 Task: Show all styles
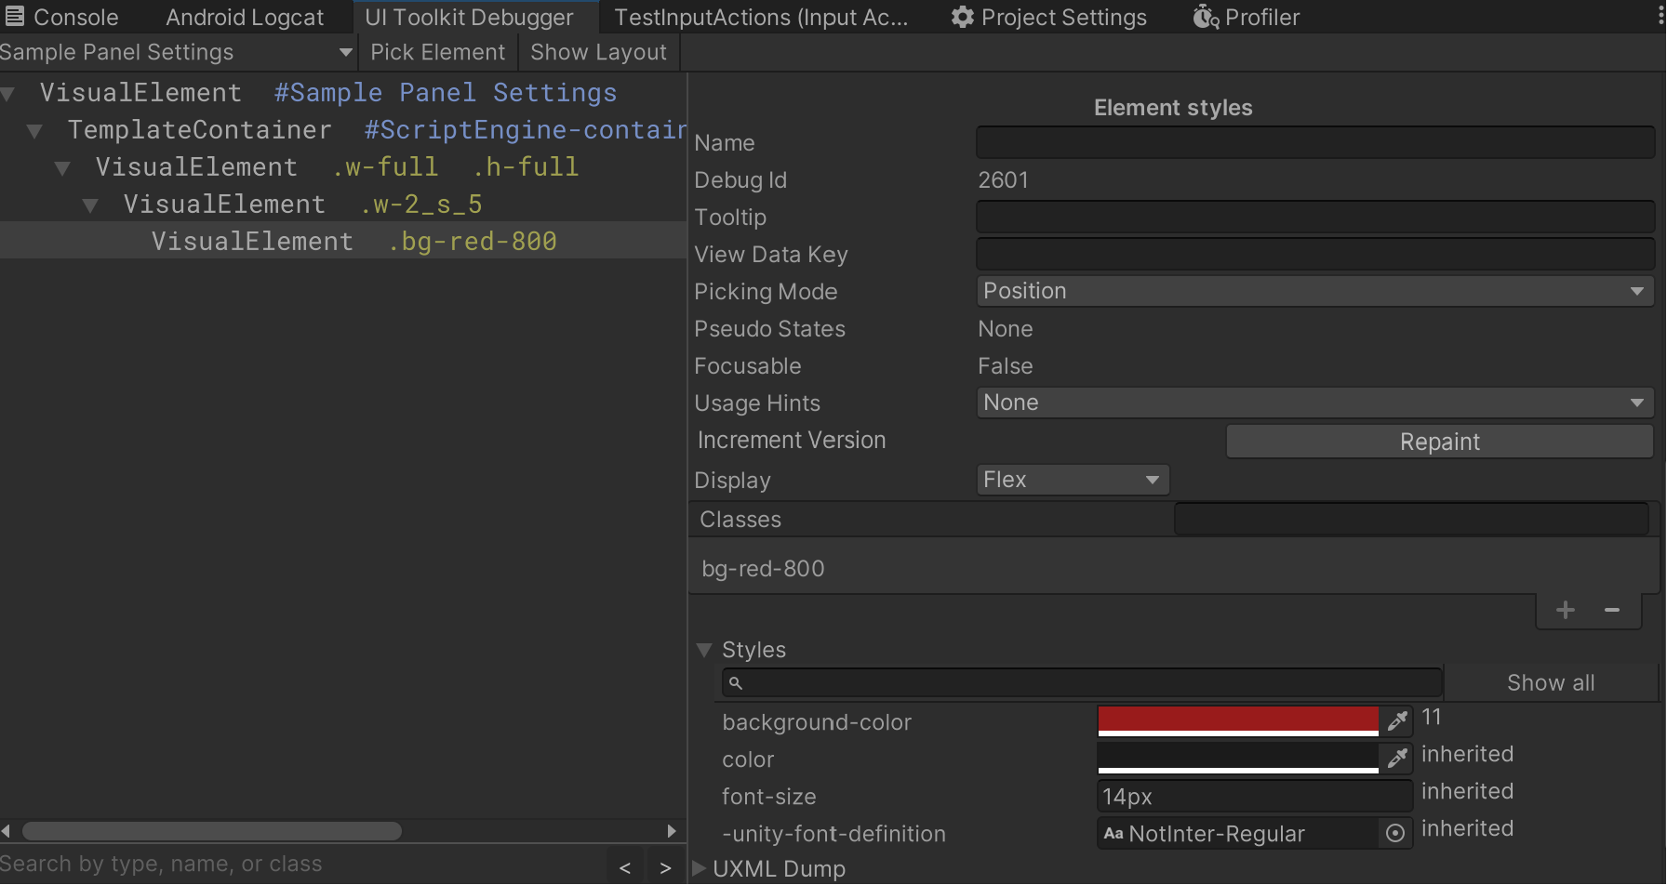pos(1550,681)
